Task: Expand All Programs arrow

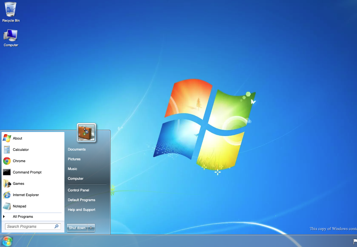Action: pos(4,217)
